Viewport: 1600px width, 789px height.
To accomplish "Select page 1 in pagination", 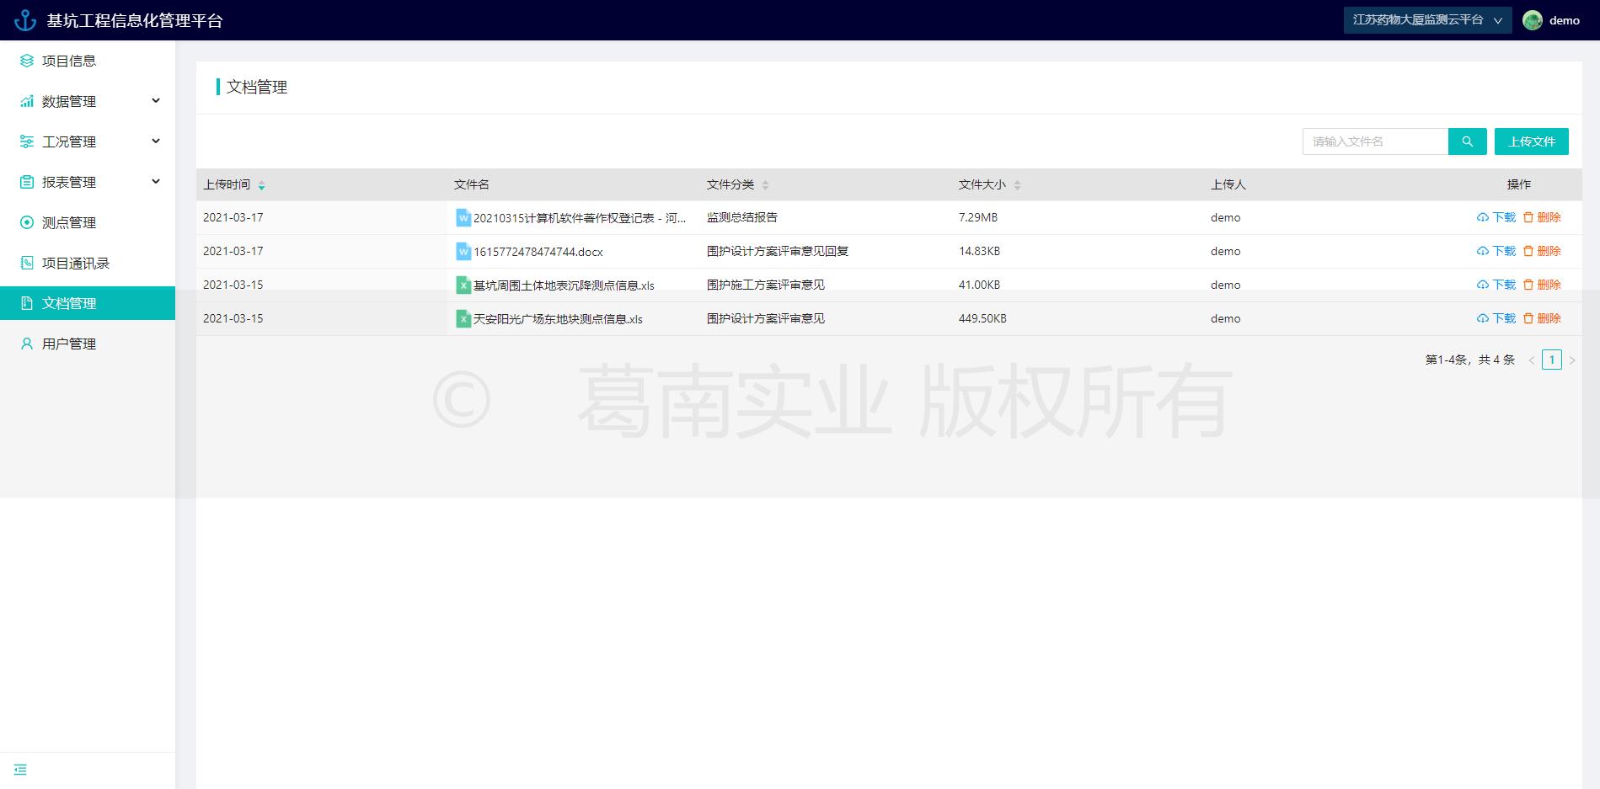I will [x=1551, y=360].
